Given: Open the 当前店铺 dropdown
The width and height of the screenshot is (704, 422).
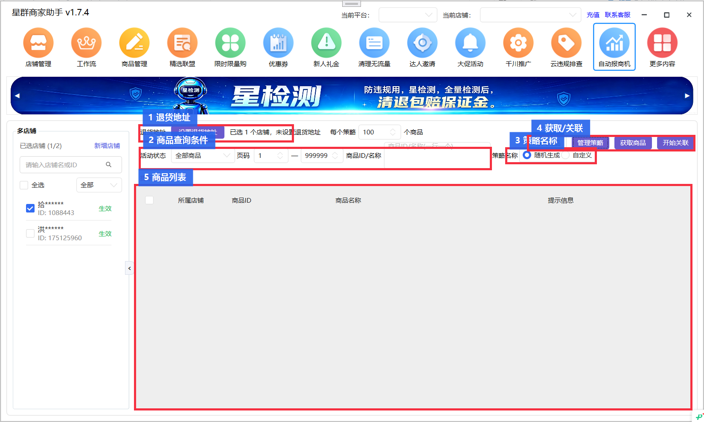Looking at the screenshot, I should tap(530, 15).
